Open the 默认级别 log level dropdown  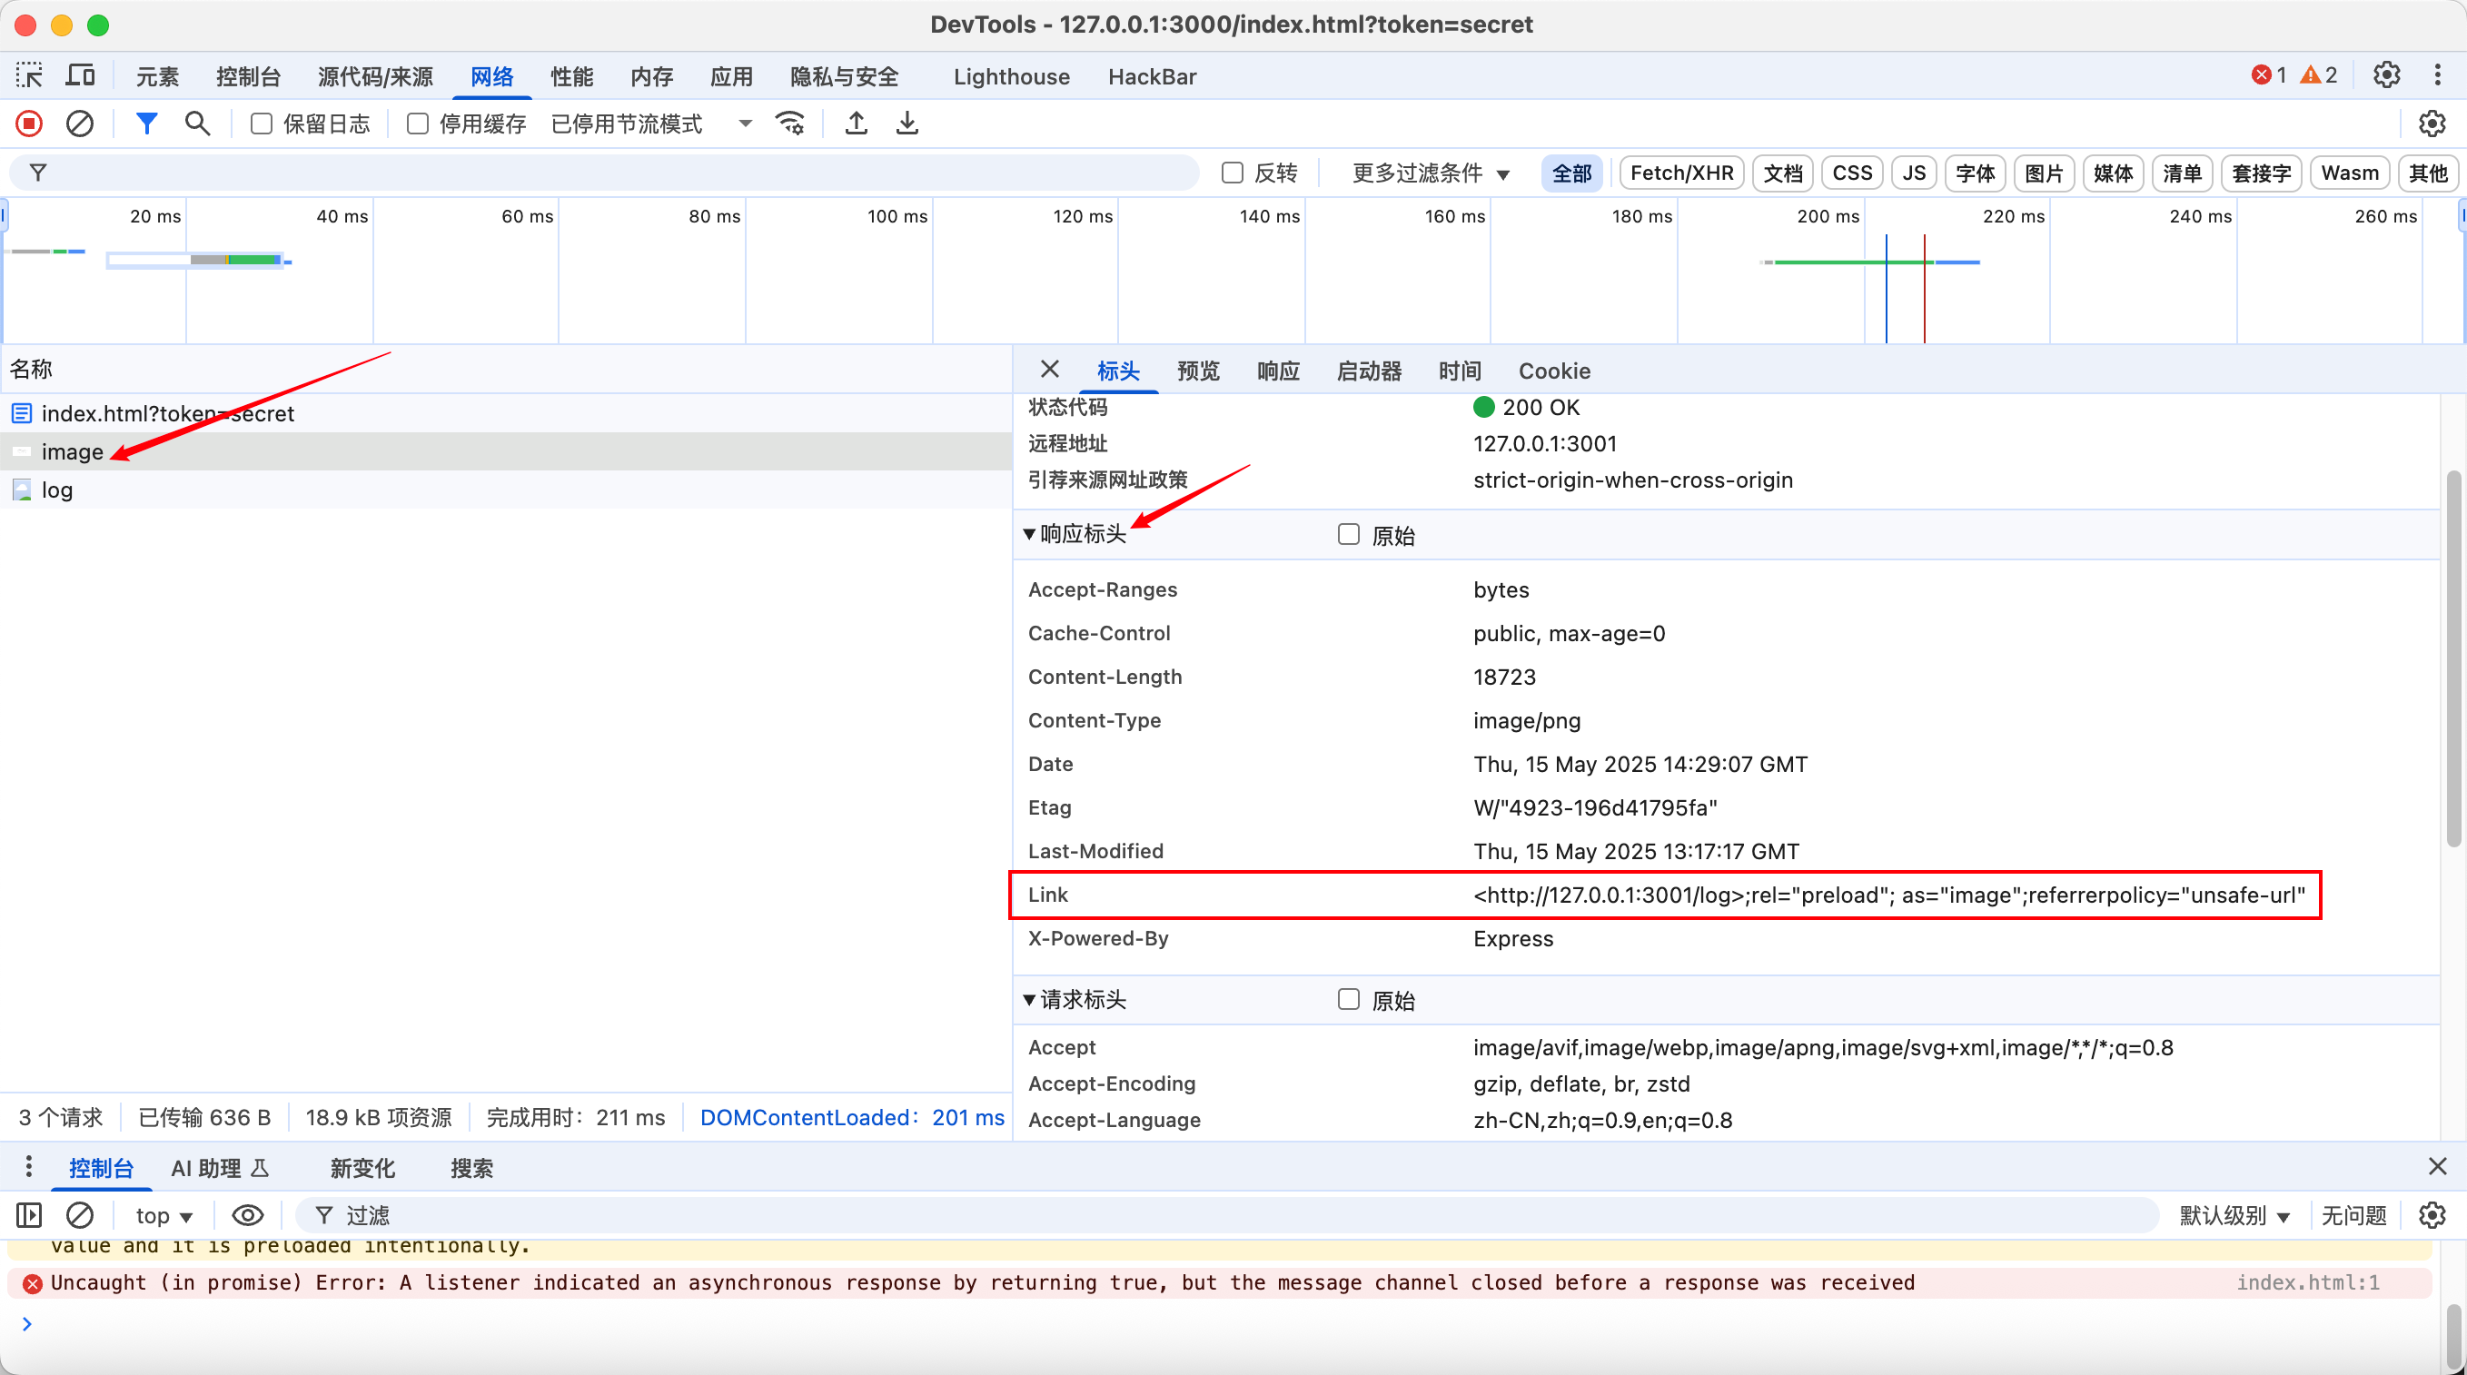[x=2234, y=1216]
